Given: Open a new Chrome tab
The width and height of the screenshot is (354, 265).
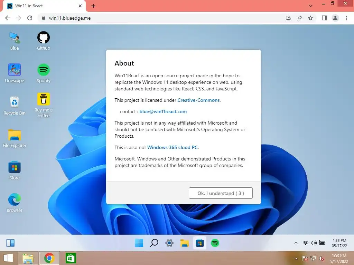Looking at the screenshot, I should tap(93, 6).
